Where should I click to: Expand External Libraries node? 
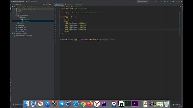tap(13, 34)
